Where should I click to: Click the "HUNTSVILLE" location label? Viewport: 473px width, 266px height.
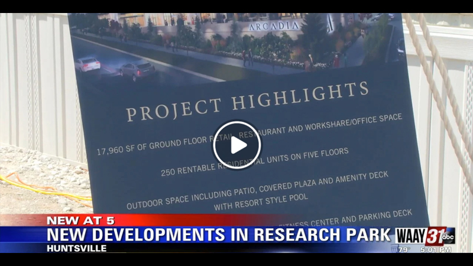tap(77, 248)
